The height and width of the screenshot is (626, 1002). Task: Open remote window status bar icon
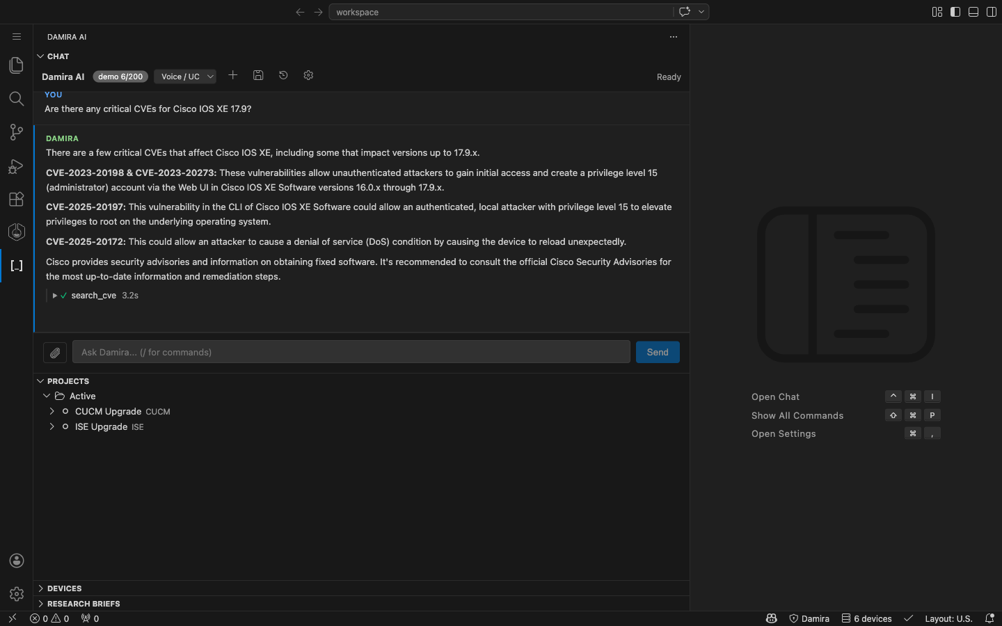(12, 618)
